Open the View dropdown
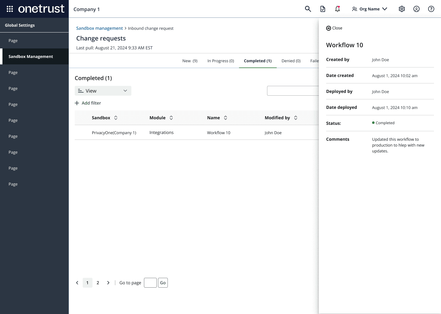The image size is (441, 314). 103,91
